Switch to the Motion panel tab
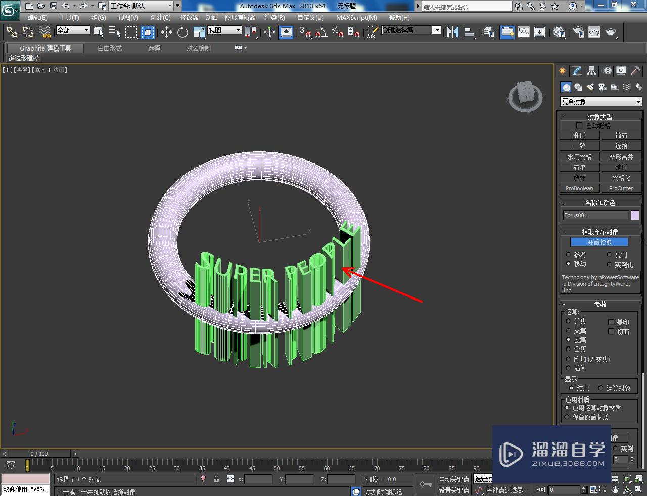The width and height of the screenshot is (647, 496). (607, 71)
